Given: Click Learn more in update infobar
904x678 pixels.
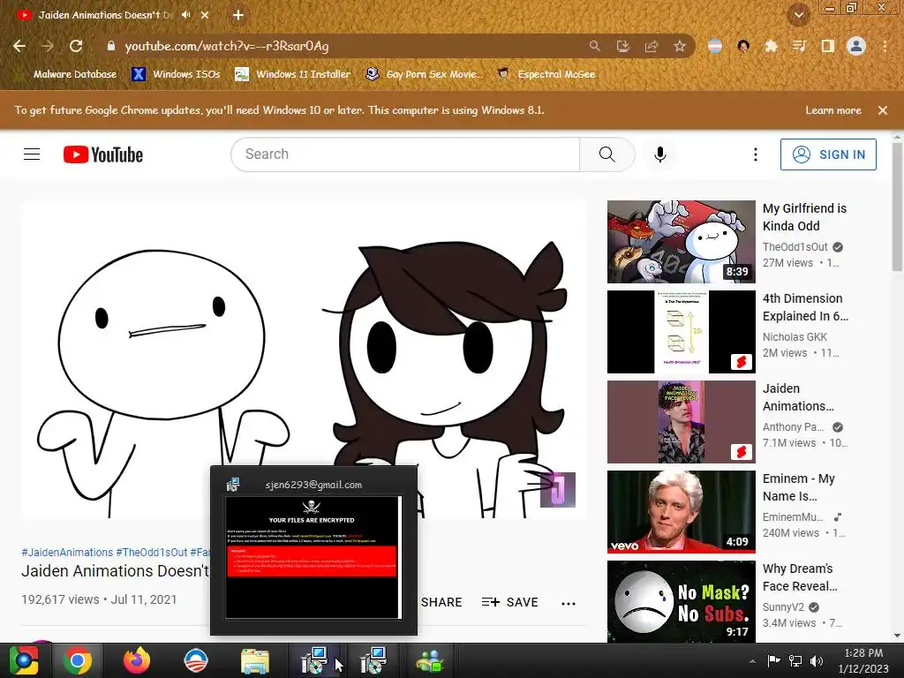Looking at the screenshot, I should tap(833, 110).
